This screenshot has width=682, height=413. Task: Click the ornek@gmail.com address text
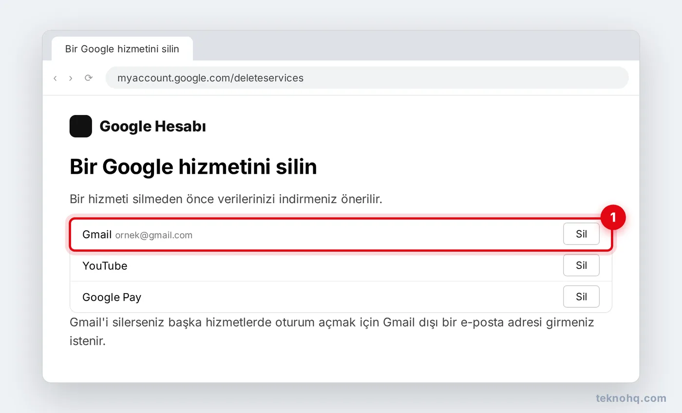pyautogui.click(x=153, y=235)
